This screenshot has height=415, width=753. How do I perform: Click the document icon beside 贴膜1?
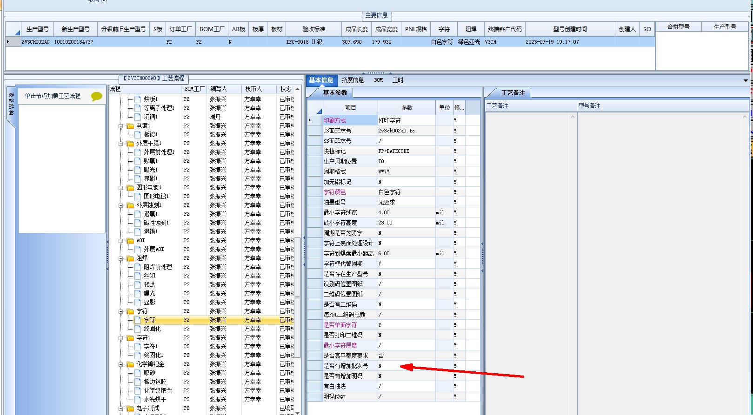tap(138, 161)
